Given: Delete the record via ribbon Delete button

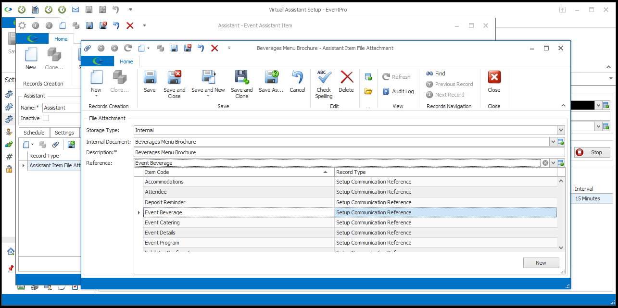Looking at the screenshot, I should 346,82.
